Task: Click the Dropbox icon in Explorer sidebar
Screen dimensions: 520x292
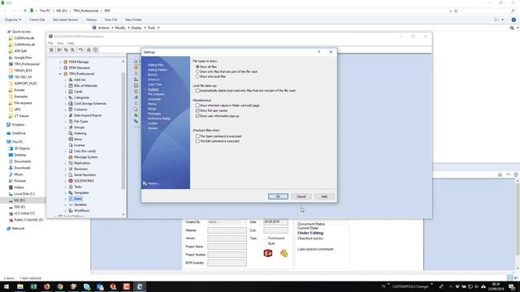Action: click(x=9, y=125)
